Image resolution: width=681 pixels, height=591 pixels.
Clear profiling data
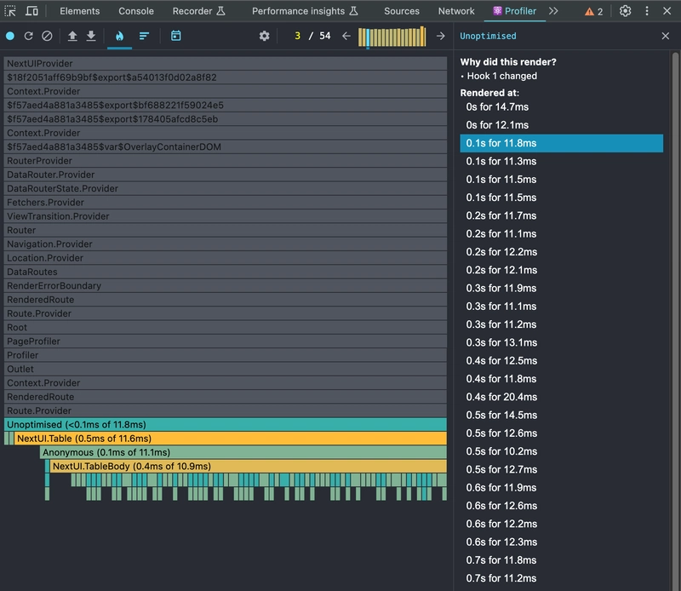pos(47,37)
